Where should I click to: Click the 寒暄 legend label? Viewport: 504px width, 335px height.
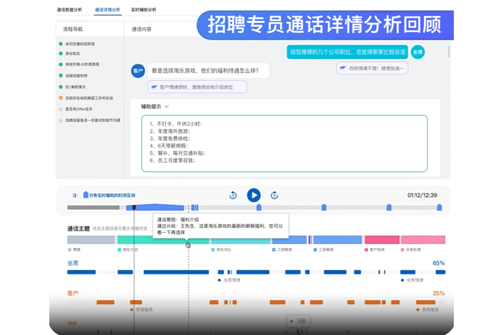pyautogui.click(x=77, y=250)
